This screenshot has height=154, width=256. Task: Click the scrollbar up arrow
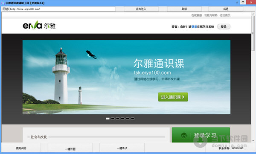point(253,14)
